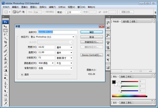This screenshot has height=108, width=158.
Task: Select the Magic Wand tool
Action: pyautogui.click(x=5, y=38)
